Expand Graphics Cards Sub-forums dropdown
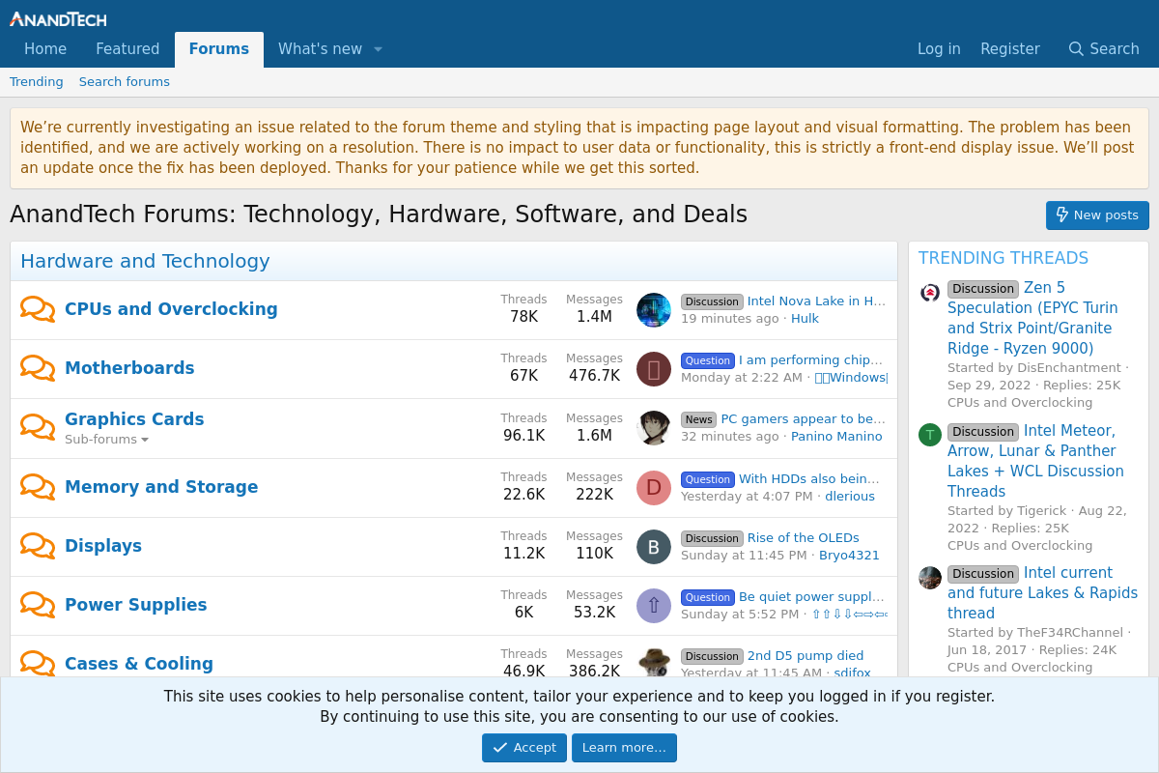 coord(106,440)
